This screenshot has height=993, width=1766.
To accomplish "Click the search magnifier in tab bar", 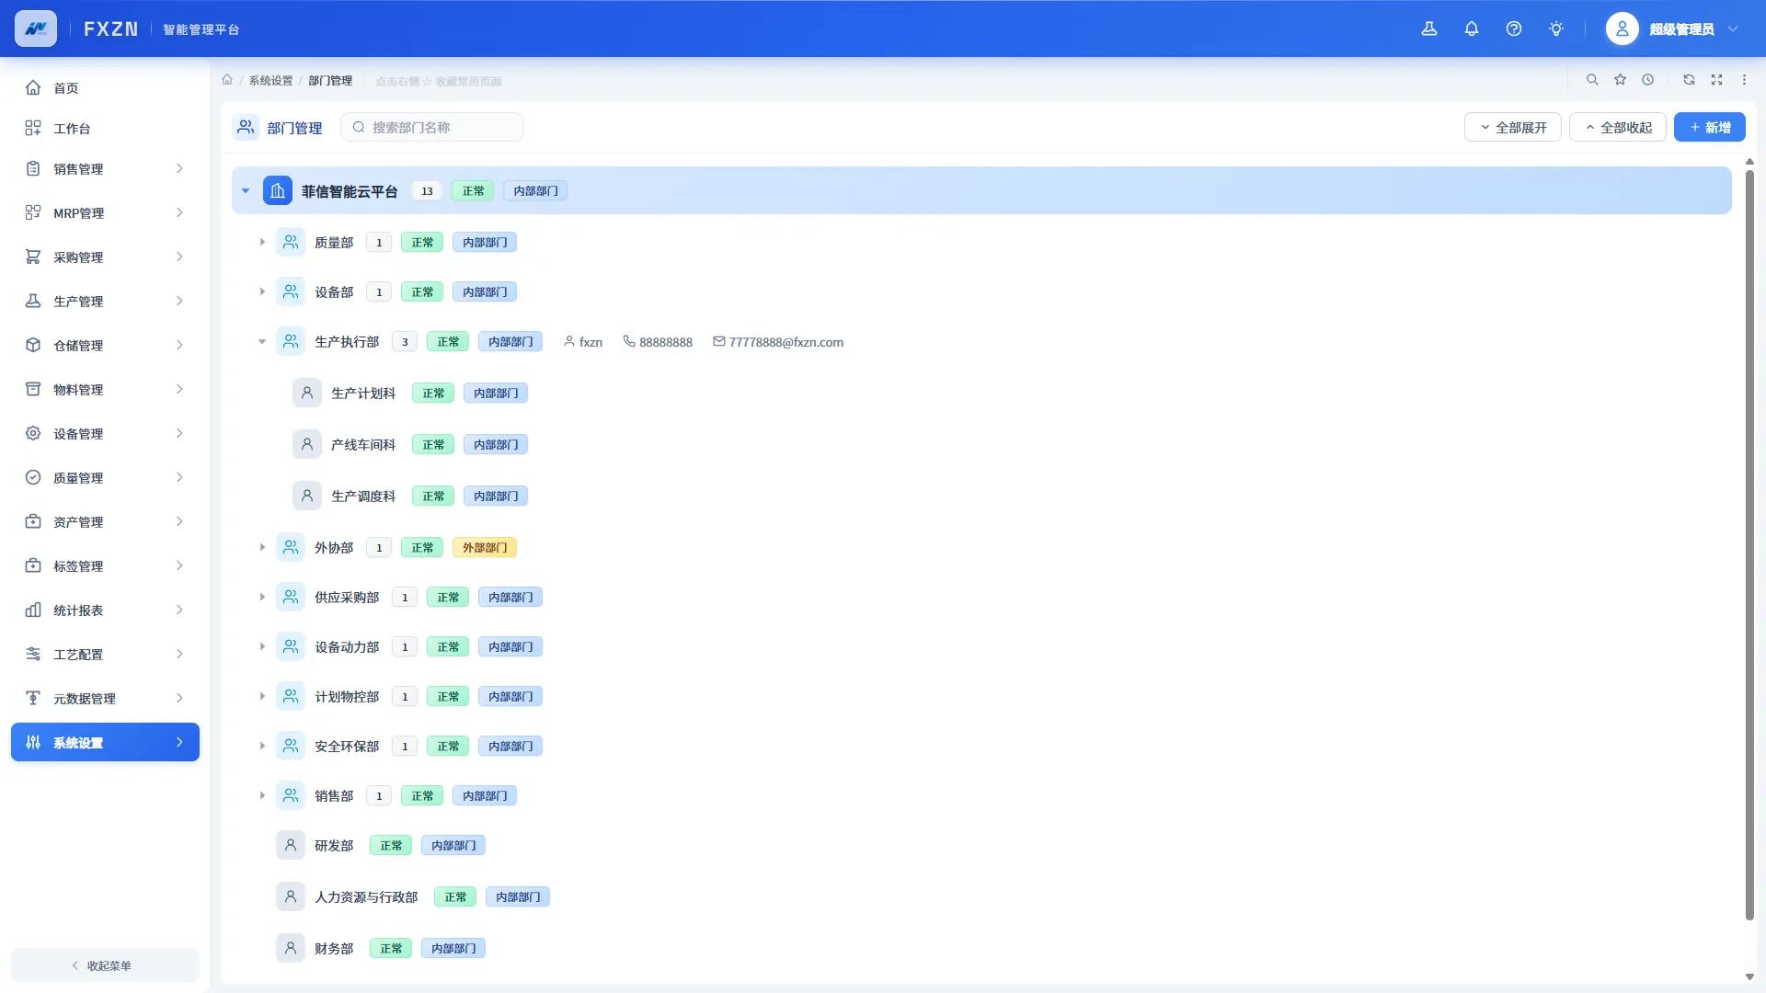I will [x=1592, y=80].
